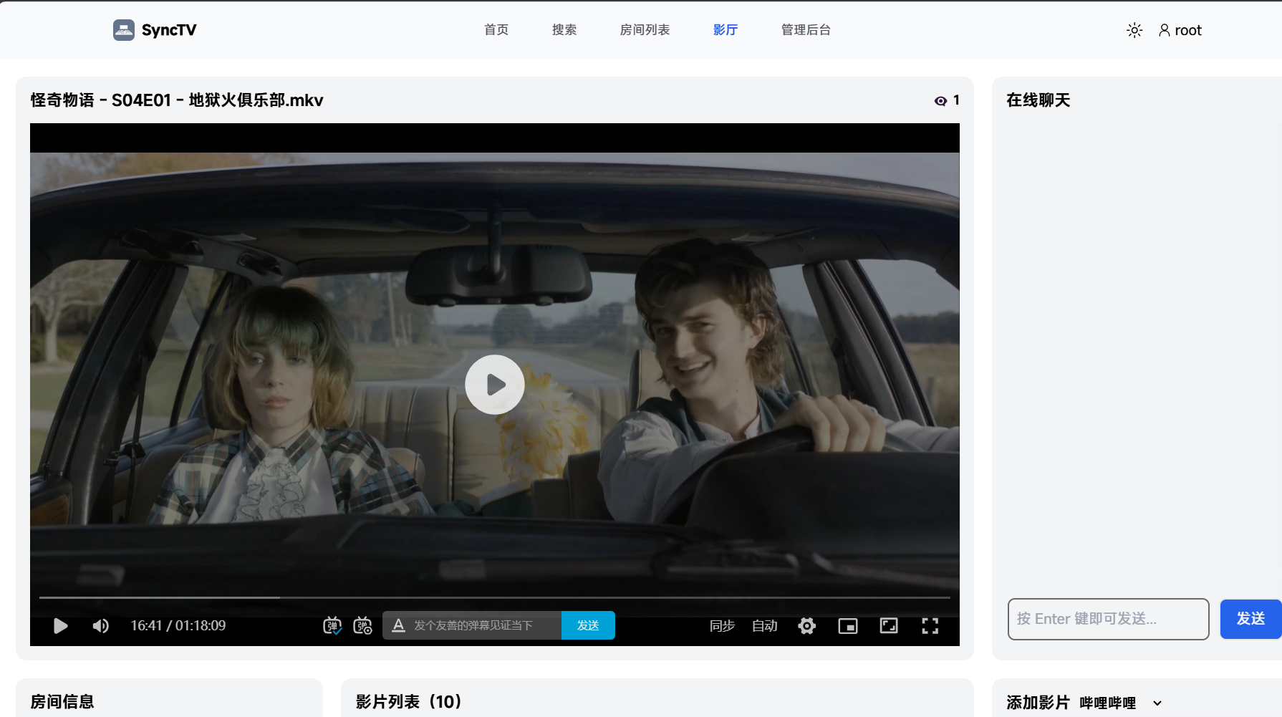This screenshot has height=717, width=1282.
Task: Open player settings gear
Action: 807,626
